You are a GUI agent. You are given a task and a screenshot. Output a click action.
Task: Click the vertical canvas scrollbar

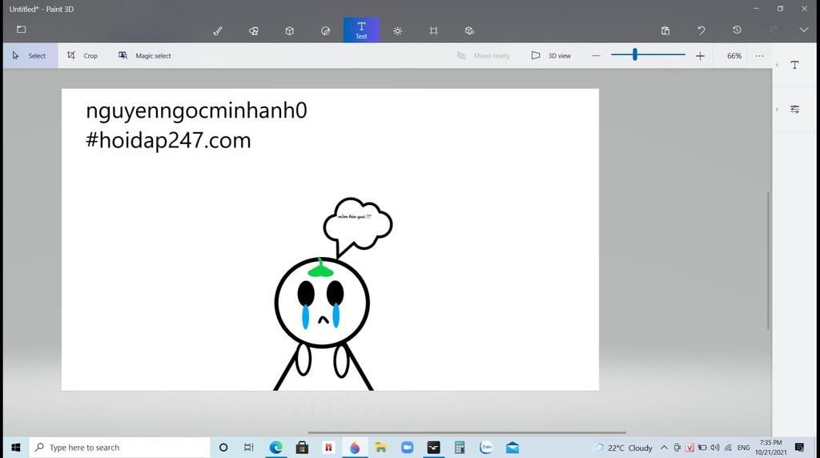pyautogui.click(x=768, y=260)
